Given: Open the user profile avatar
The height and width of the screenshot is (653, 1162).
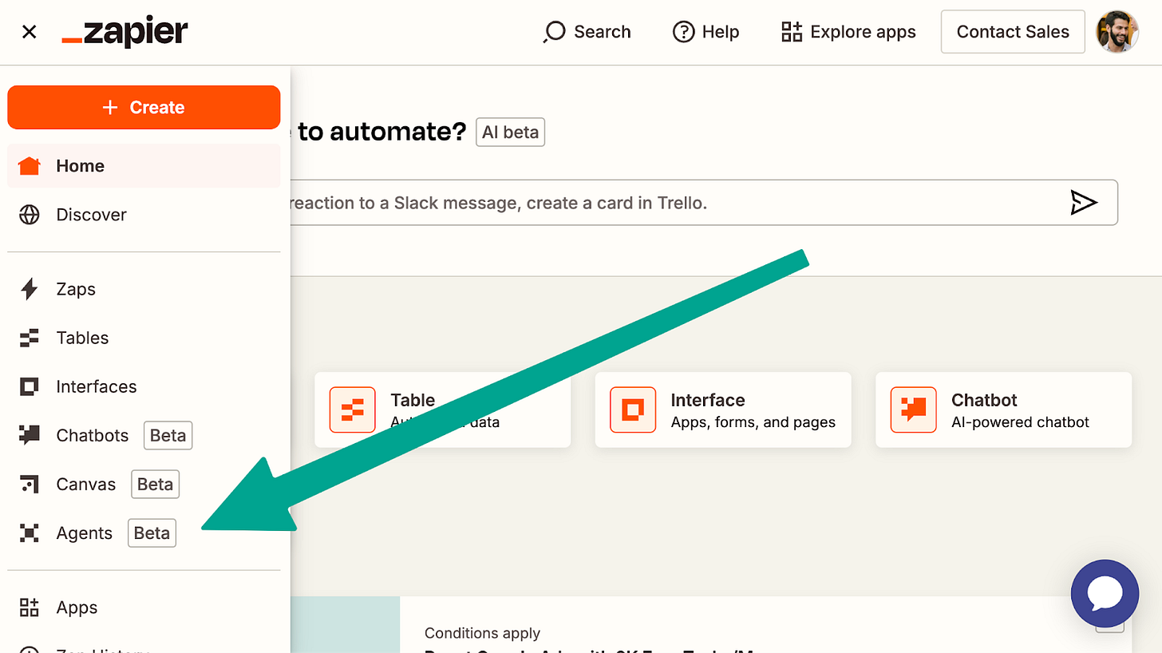Looking at the screenshot, I should pyautogui.click(x=1117, y=32).
